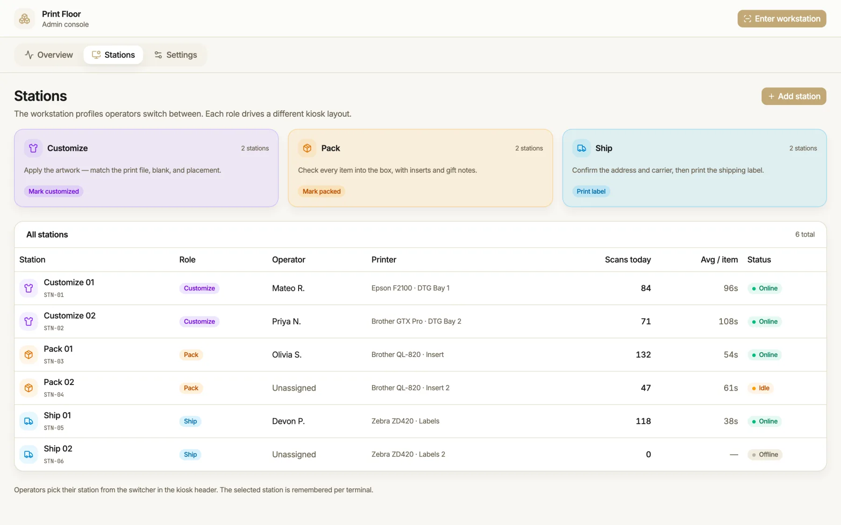Click operator Olivia S.
Screen dimensions: 841x525
(x=287, y=355)
